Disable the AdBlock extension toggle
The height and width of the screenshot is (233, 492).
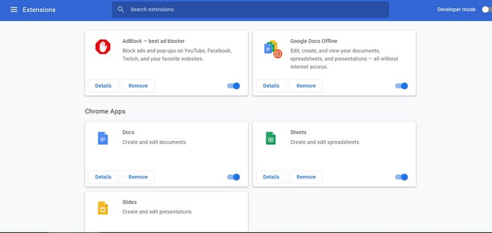[x=234, y=86]
